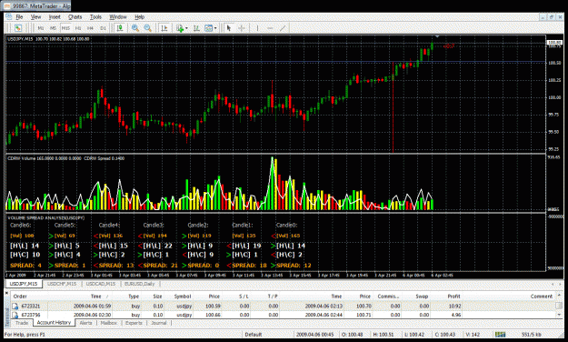Switch to M1 timeframe
The image size is (568, 342).
(x=41, y=28)
